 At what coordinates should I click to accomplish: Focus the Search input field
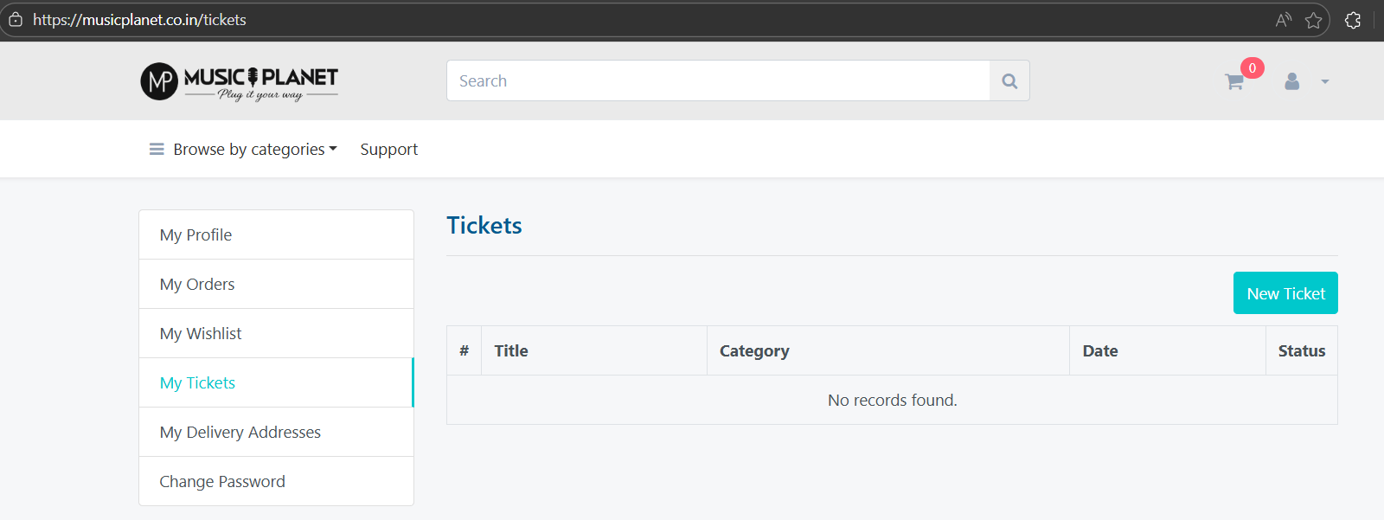pos(718,81)
